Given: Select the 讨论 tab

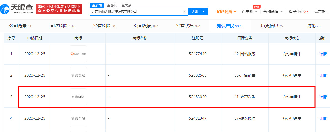Looking at the screenshot, I should coord(314,26).
